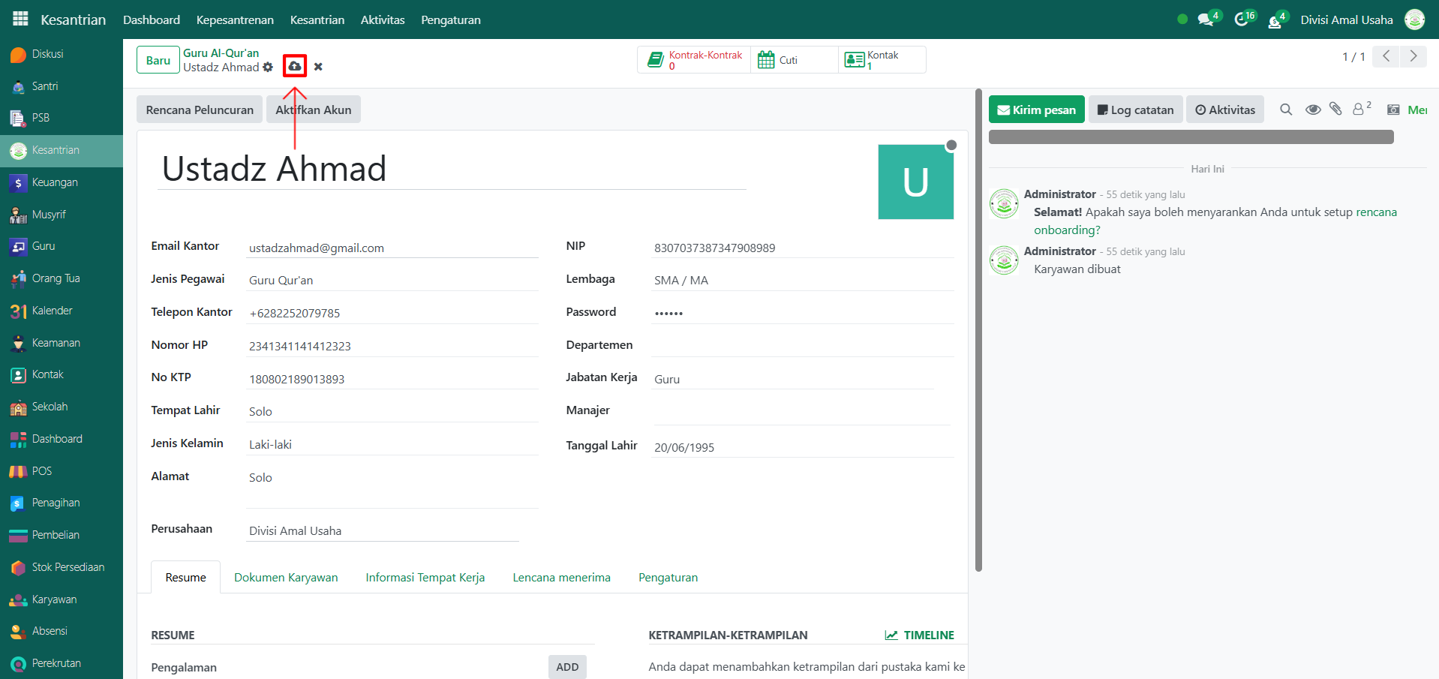The width and height of the screenshot is (1439, 679).
Task: Toggle the eye follow icon in chatter
Action: pyautogui.click(x=1313, y=110)
